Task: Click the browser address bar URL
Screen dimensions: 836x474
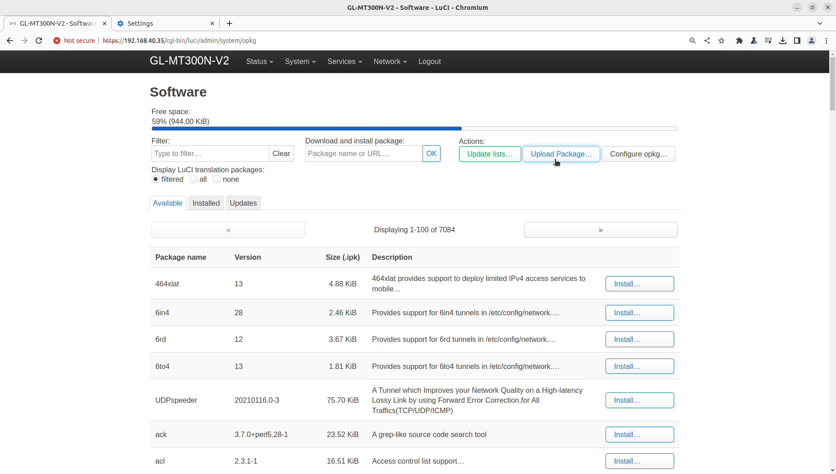Action: pos(179,41)
